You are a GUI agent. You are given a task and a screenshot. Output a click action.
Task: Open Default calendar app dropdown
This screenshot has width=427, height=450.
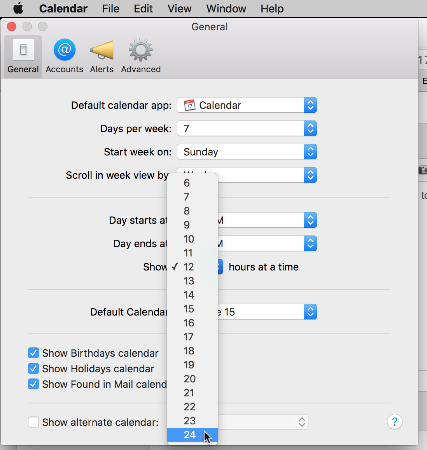(x=247, y=105)
